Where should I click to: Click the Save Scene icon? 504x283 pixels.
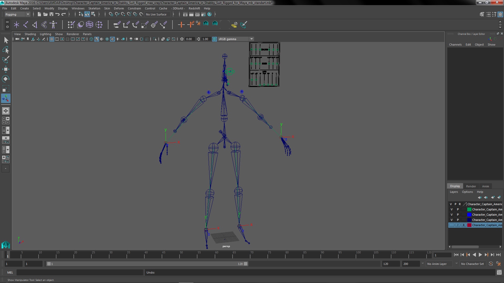51,14
